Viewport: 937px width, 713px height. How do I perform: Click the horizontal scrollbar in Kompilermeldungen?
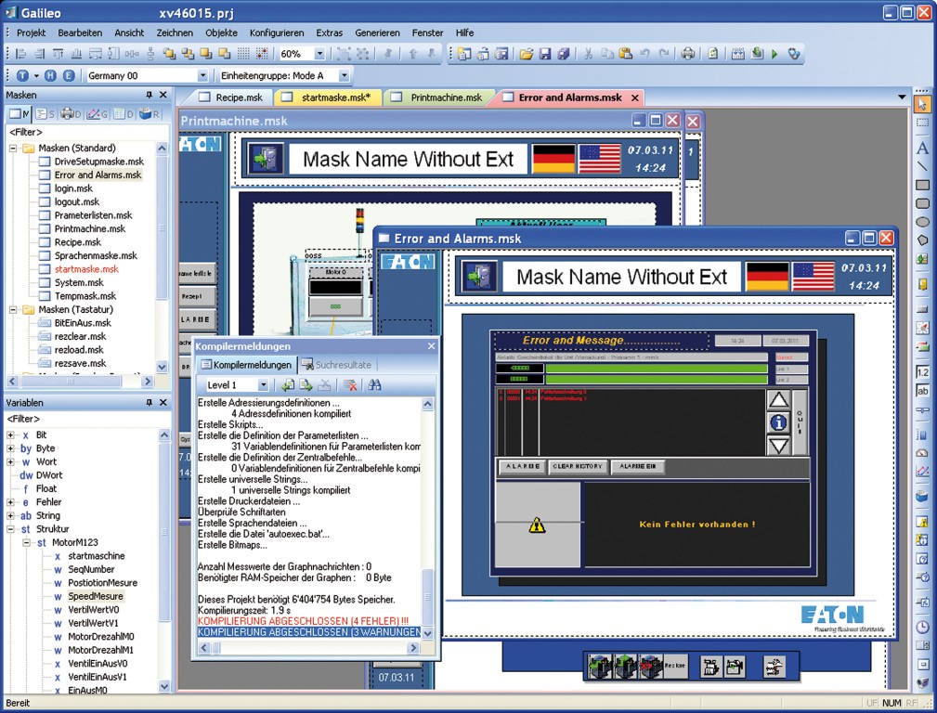tap(309, 648)
